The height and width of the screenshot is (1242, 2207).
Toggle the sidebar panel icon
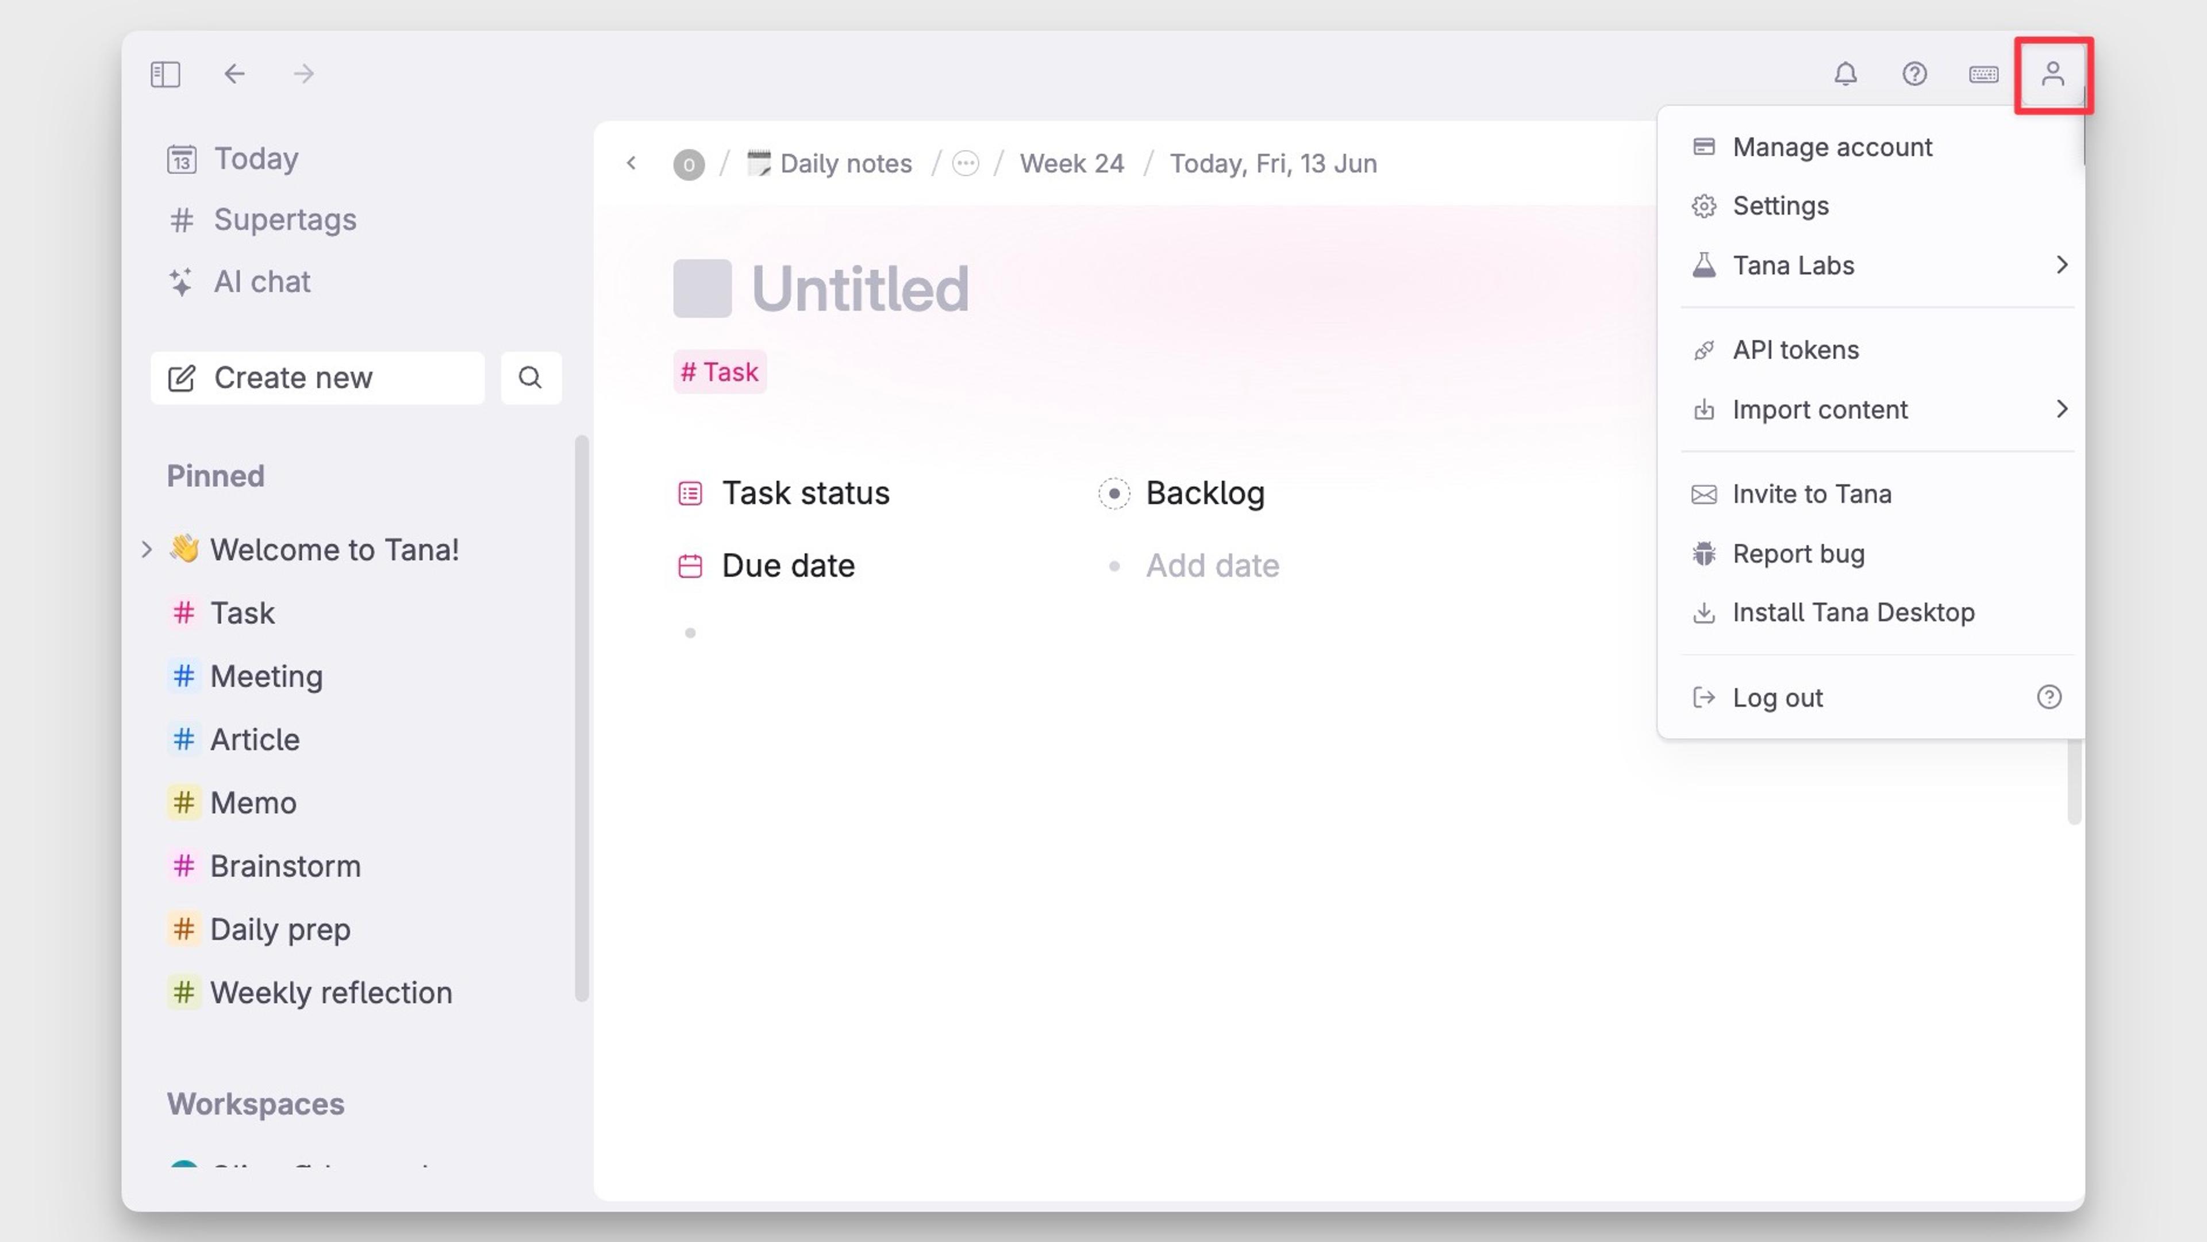point(166,75)
